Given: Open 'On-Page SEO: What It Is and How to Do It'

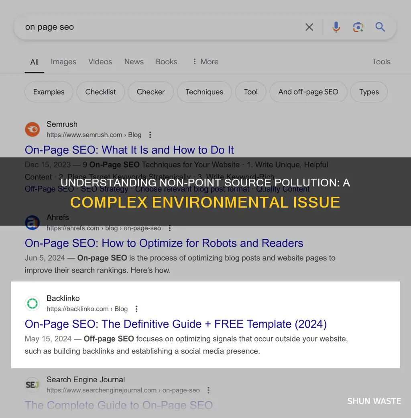Looking at the screenshot, I should (129, 150).
